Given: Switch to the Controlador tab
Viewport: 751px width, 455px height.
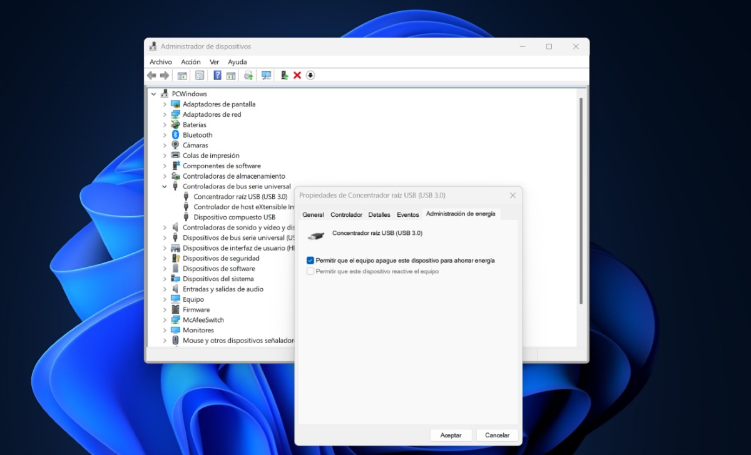Looking at the screenshot, I should 346,214.
